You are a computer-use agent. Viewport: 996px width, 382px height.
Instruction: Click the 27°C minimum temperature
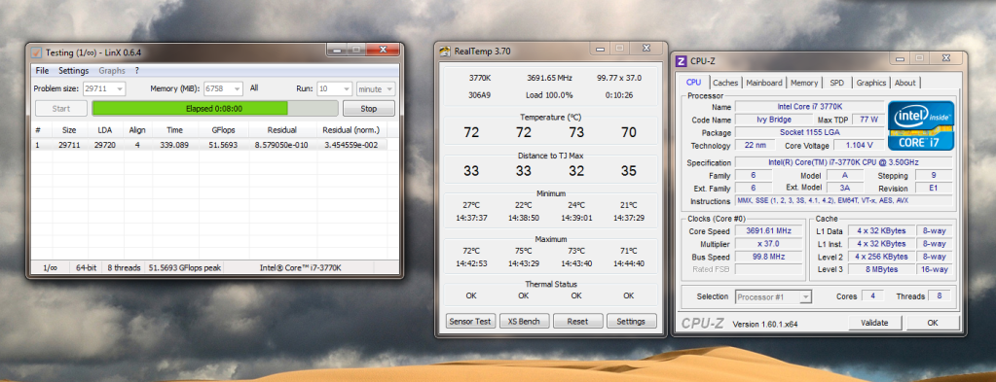(471, 205)
